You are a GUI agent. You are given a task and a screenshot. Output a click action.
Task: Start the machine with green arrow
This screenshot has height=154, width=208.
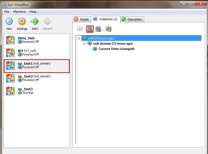pyautogui.click(x=35, y=21)
